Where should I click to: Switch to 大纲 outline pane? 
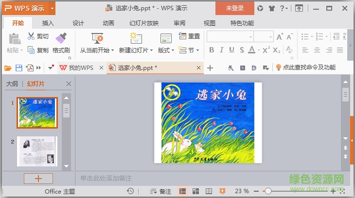pyautogui.click(x=12, y=84)
